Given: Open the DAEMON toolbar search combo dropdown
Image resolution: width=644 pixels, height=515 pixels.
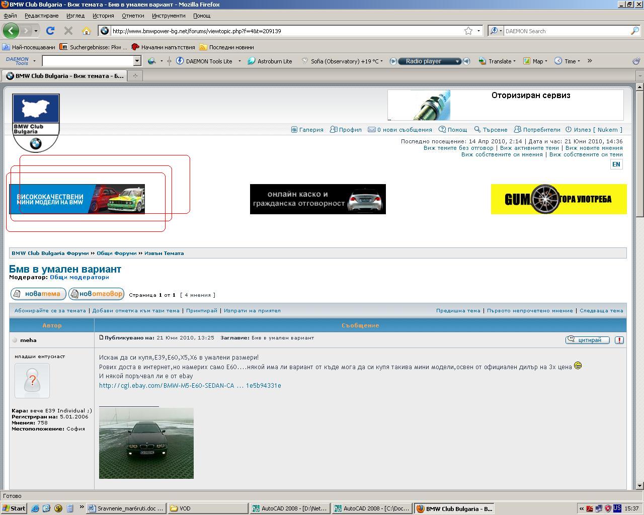Looking at the screenshot, I should 136,61.
